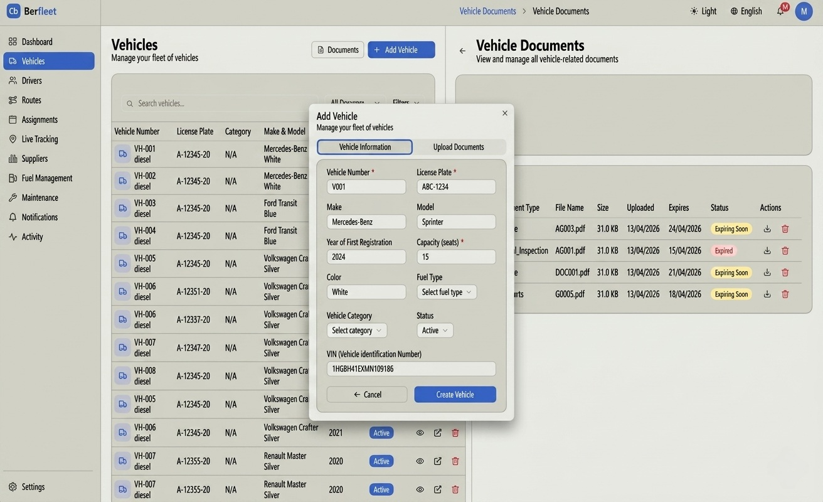Click the VH-002 vehicle icon
The image size is (823, 502).
pos(122,181)
